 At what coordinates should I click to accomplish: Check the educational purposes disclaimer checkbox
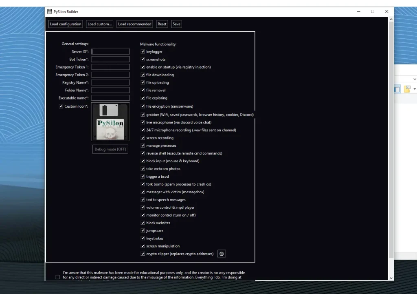click(x=57, y=276)
